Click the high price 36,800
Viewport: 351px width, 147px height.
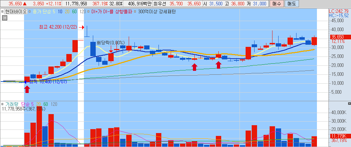pos(238,4)
